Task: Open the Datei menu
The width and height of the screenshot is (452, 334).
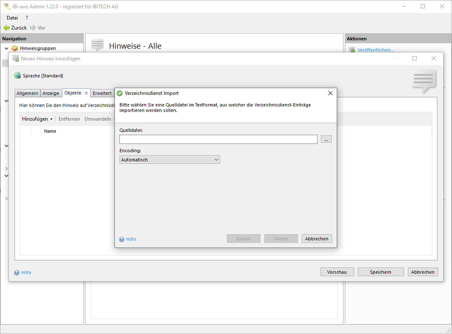Action: click(x=12, y=18)
